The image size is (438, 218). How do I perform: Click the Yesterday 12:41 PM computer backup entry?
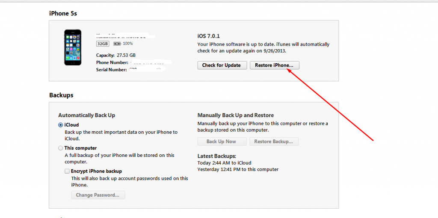238,169
